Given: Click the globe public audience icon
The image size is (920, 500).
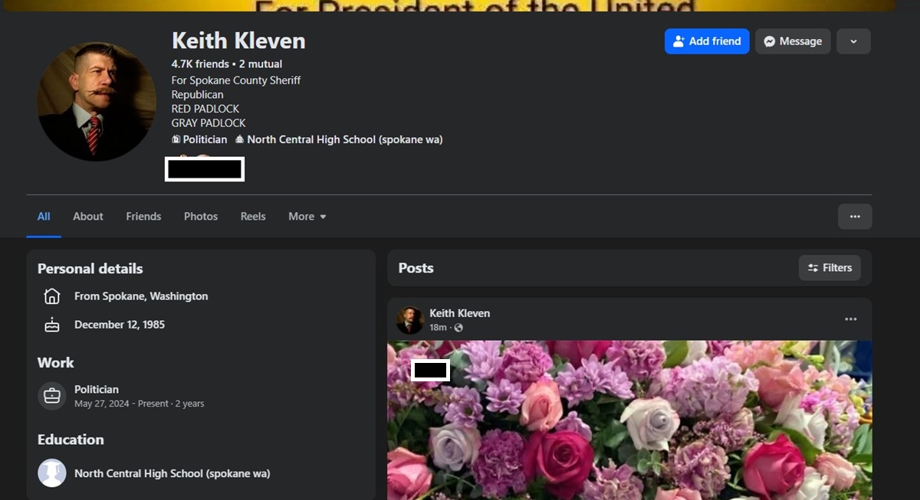Looking at the screenshot, I should 458,328.
